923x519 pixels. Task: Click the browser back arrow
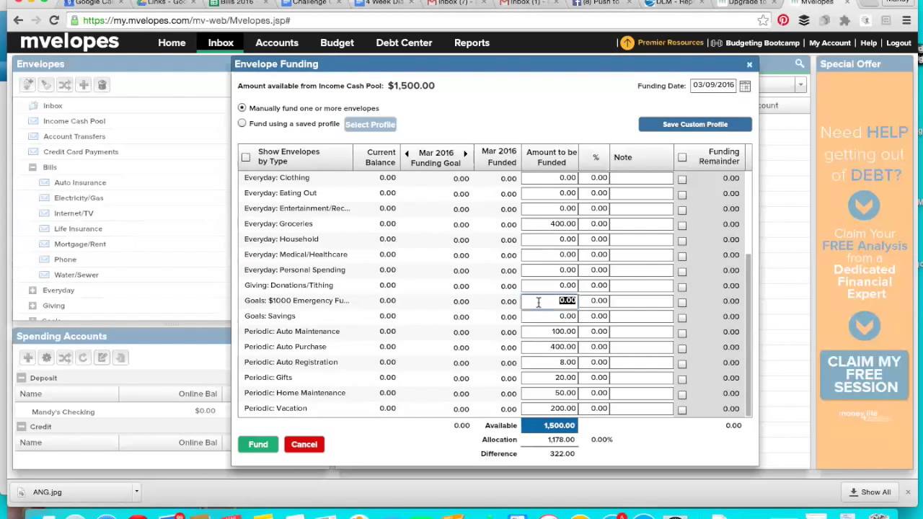[x=18, y=20]
